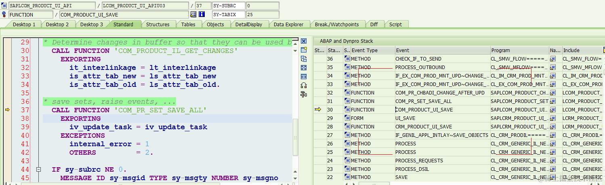Click stack icon of row 22 SAVE

347,177
